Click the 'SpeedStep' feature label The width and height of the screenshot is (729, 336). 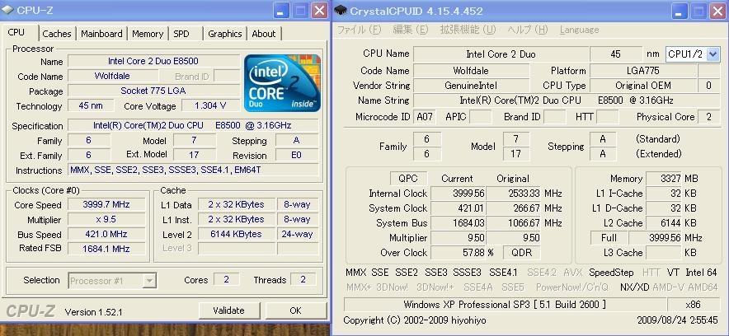(x=611, y=273)
